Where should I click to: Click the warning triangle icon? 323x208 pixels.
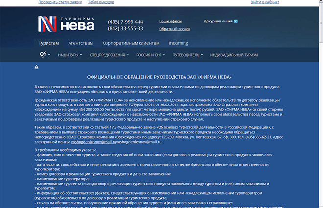[37, 67]
